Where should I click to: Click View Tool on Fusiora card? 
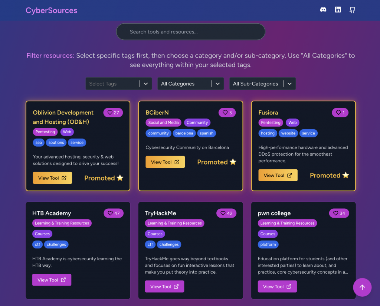[x=278, y=175]
